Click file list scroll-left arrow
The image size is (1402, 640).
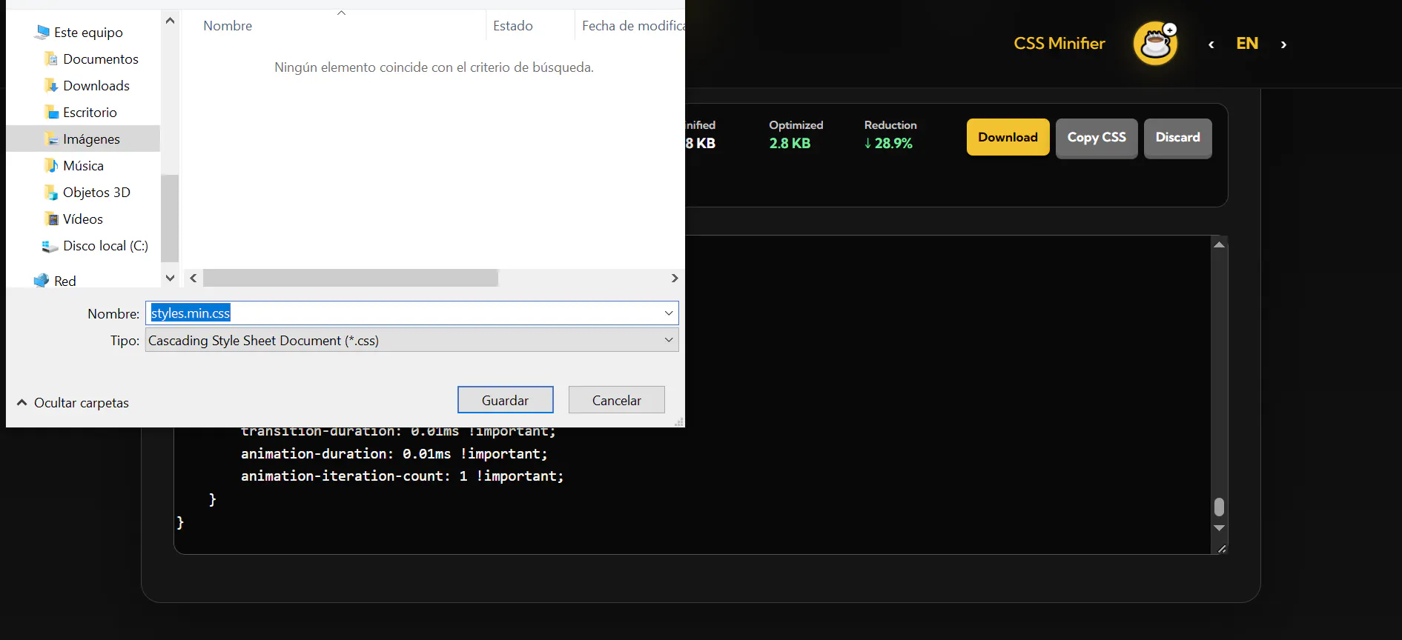click(194, 278)
